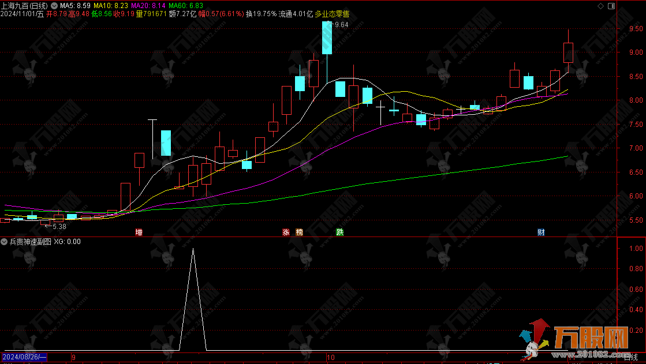Click the 多业态零售 sector link

point(332,14)
